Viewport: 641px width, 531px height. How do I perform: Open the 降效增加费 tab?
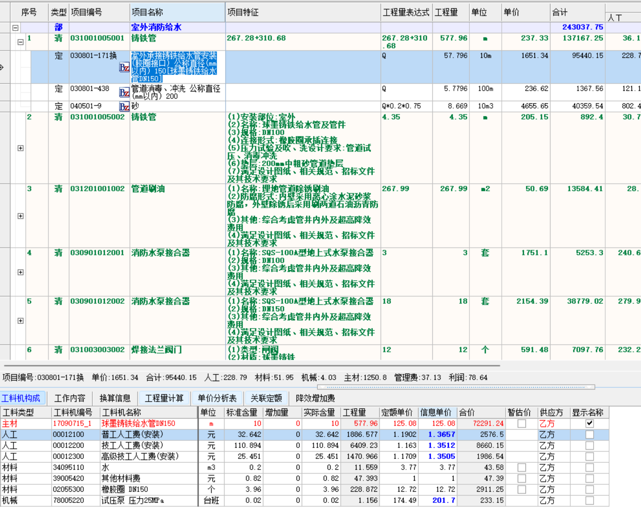(316, 398)
